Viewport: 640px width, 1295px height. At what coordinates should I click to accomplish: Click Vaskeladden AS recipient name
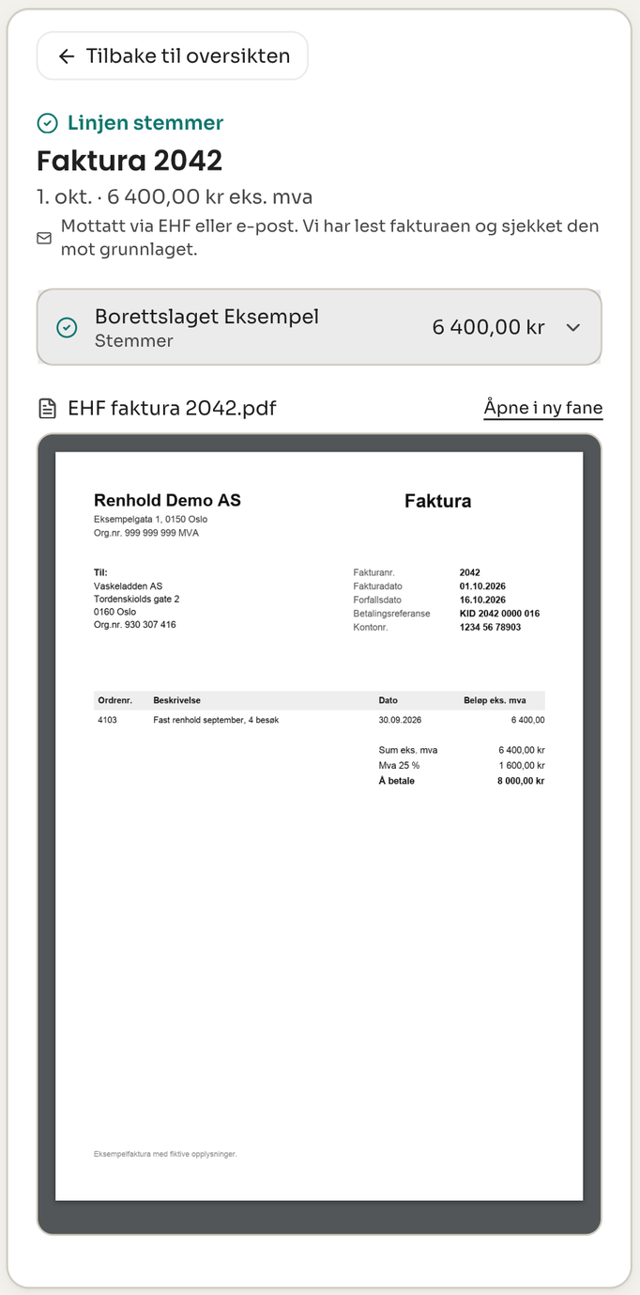pos(128,586)
